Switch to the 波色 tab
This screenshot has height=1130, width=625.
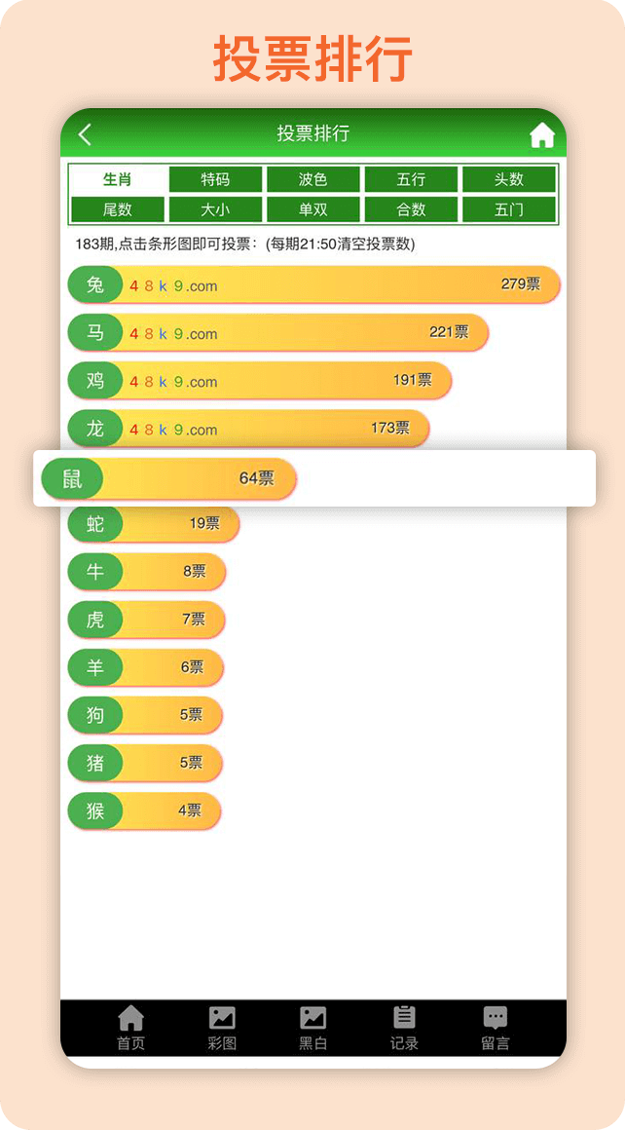coord(313,179)
